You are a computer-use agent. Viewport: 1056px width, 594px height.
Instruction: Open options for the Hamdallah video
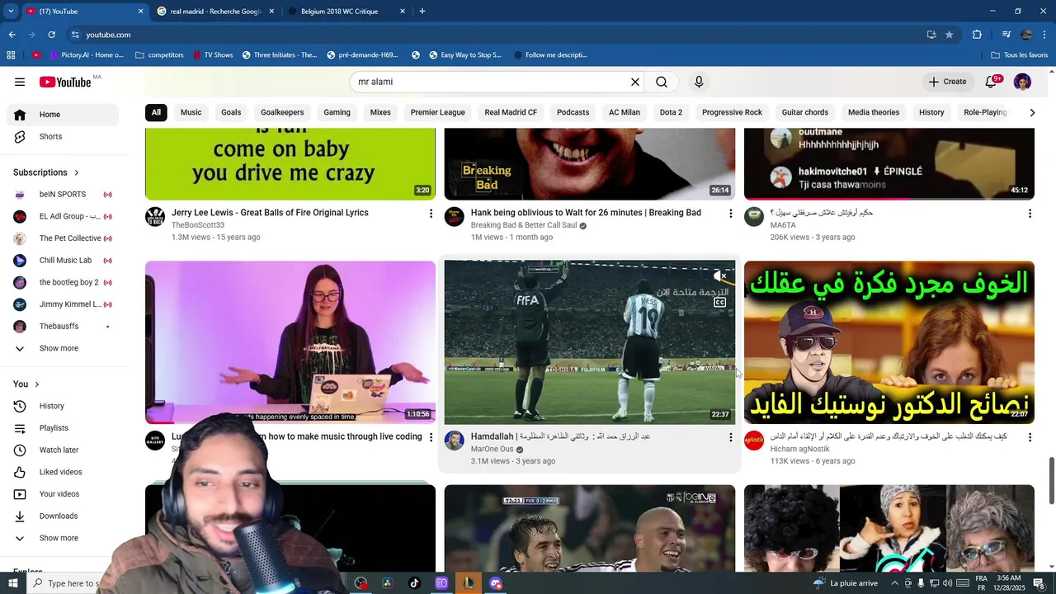coord(730,437)
